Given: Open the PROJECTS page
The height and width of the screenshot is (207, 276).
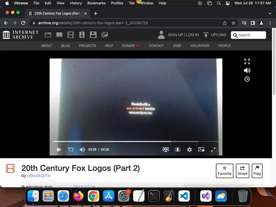Looking at the screenshot, I should pos(88,46).
